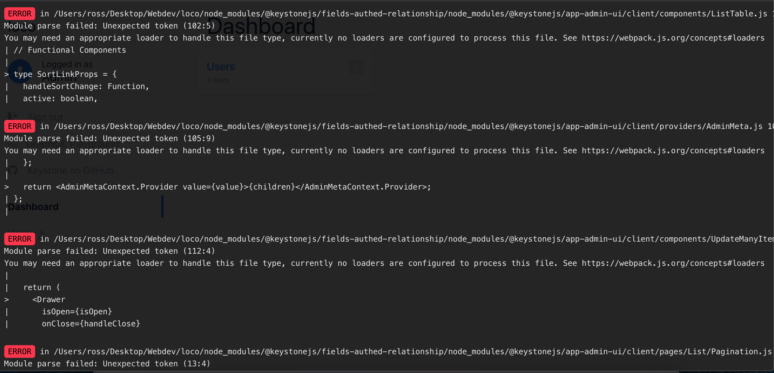
Task: Open the Users list link
Action: [221, 66]
